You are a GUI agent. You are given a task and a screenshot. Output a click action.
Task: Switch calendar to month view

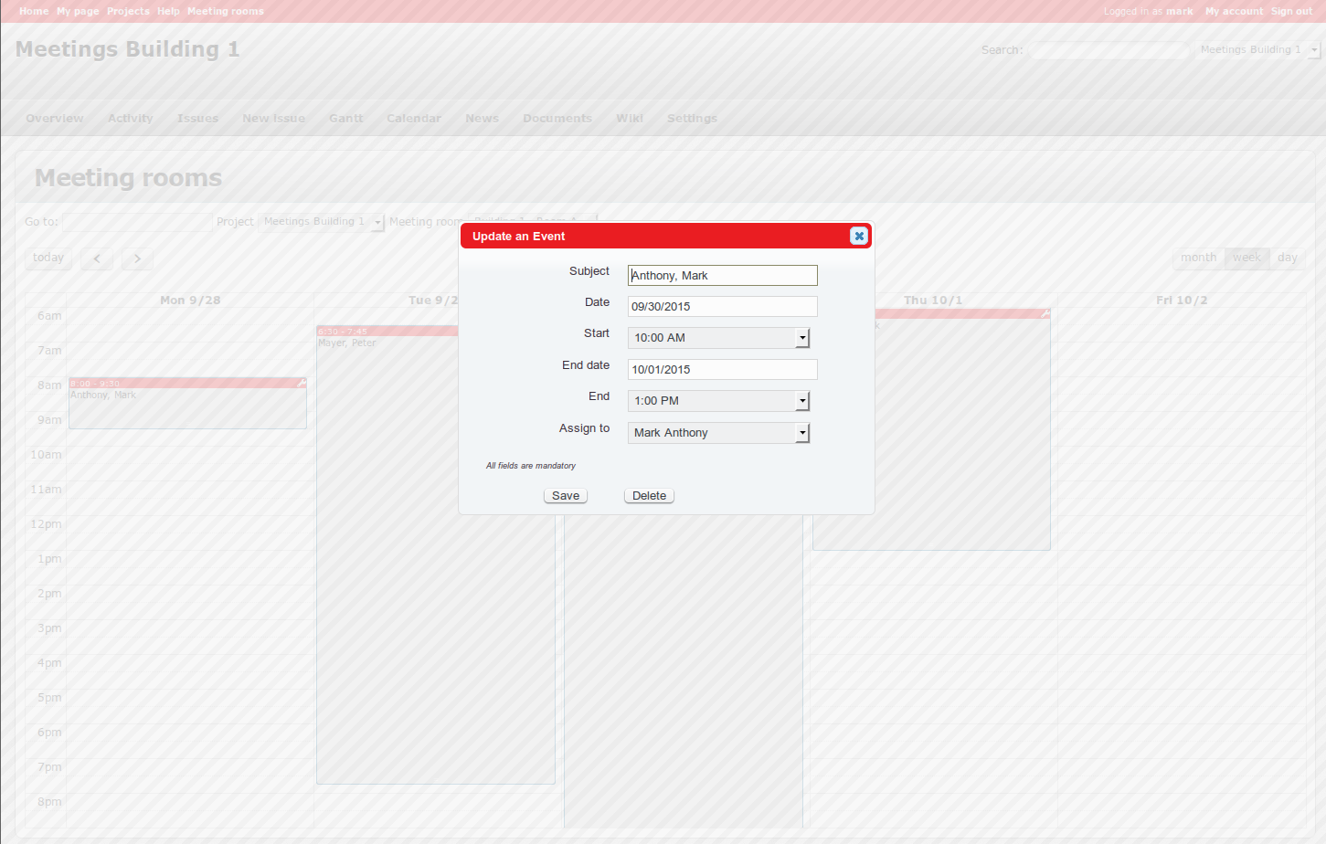1198,258
